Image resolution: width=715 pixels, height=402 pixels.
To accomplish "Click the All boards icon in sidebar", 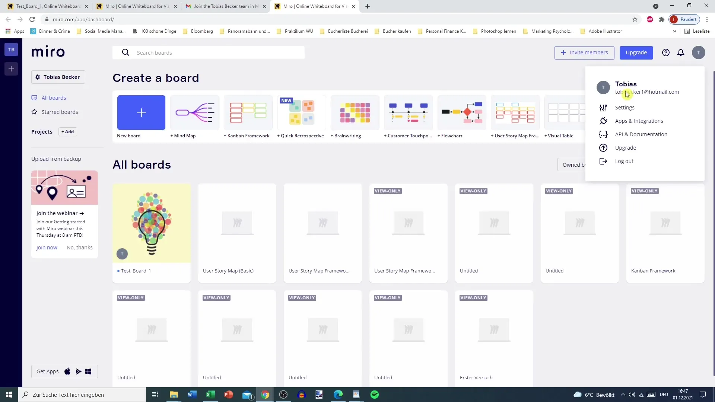I will (34, 98).
